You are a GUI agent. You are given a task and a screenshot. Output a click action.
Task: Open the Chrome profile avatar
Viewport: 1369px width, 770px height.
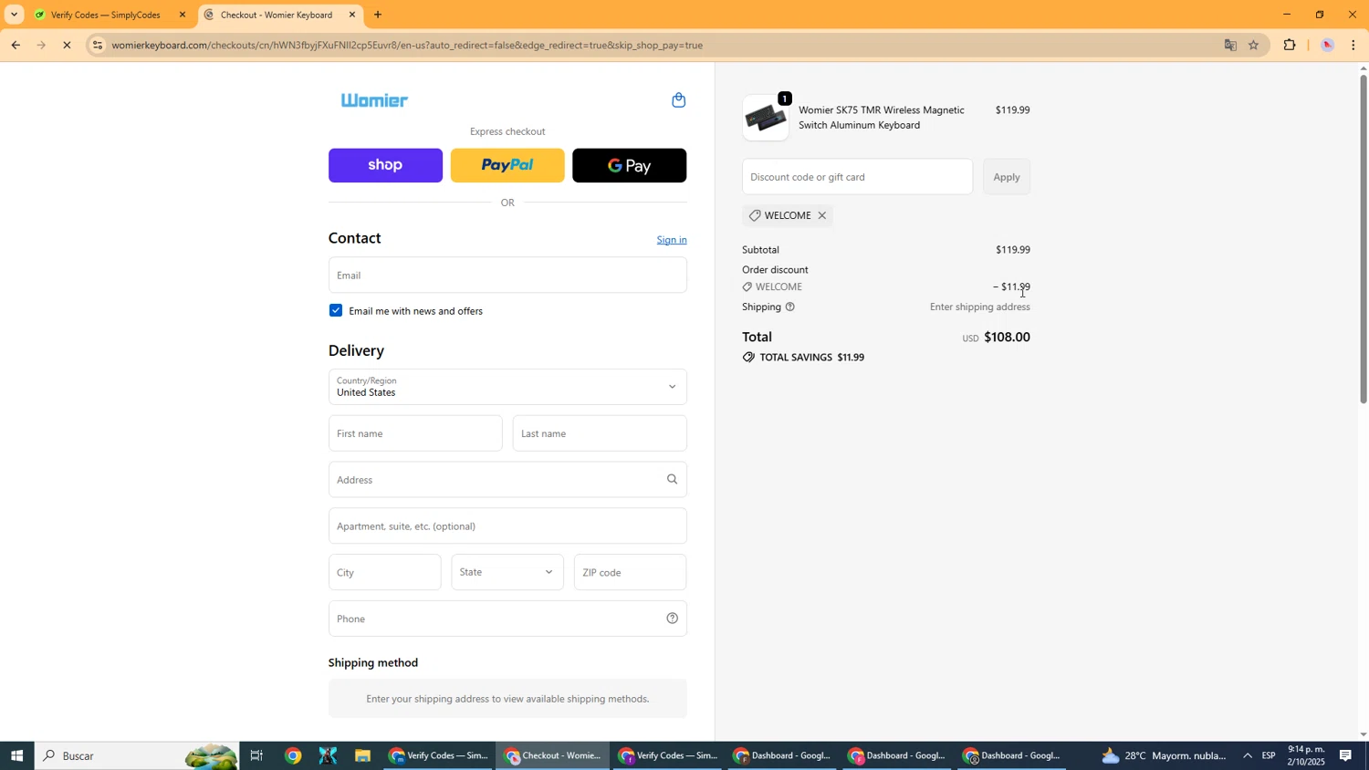point(1328,45)
